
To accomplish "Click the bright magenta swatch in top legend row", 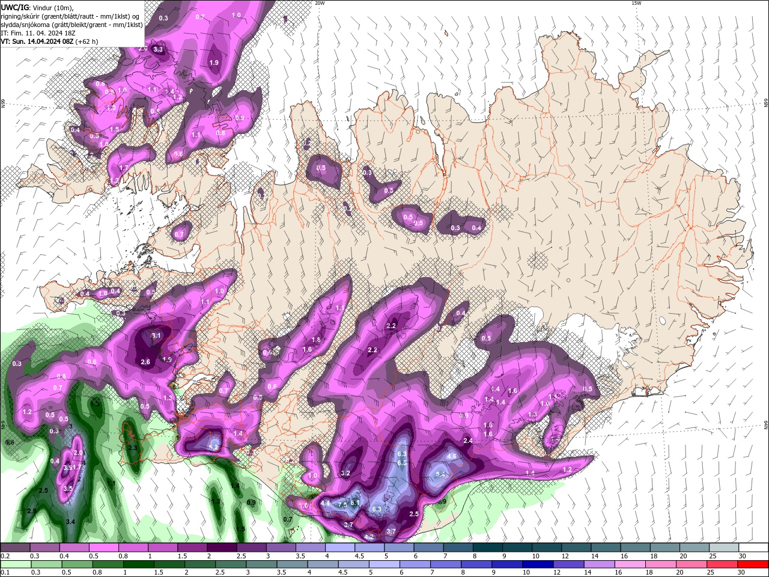I will pyautogui.click(x=103, y=548).
